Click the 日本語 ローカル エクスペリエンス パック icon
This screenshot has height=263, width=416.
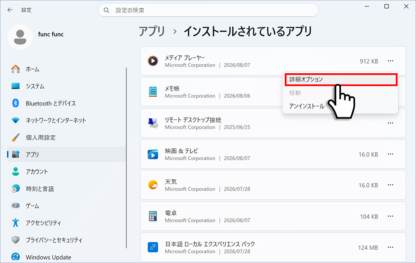(153, 248)
